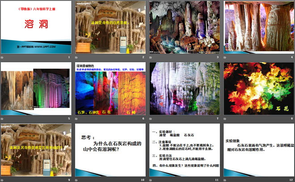The height and width of the screenshot is (182, 295).
Task: Select slide 11 listing 实验器材
Action: click(x=185, y=150)
